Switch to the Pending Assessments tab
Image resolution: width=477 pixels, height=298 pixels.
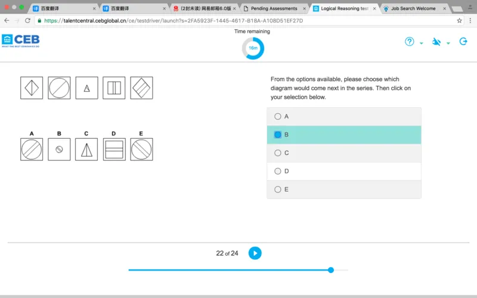click(274, 9)
